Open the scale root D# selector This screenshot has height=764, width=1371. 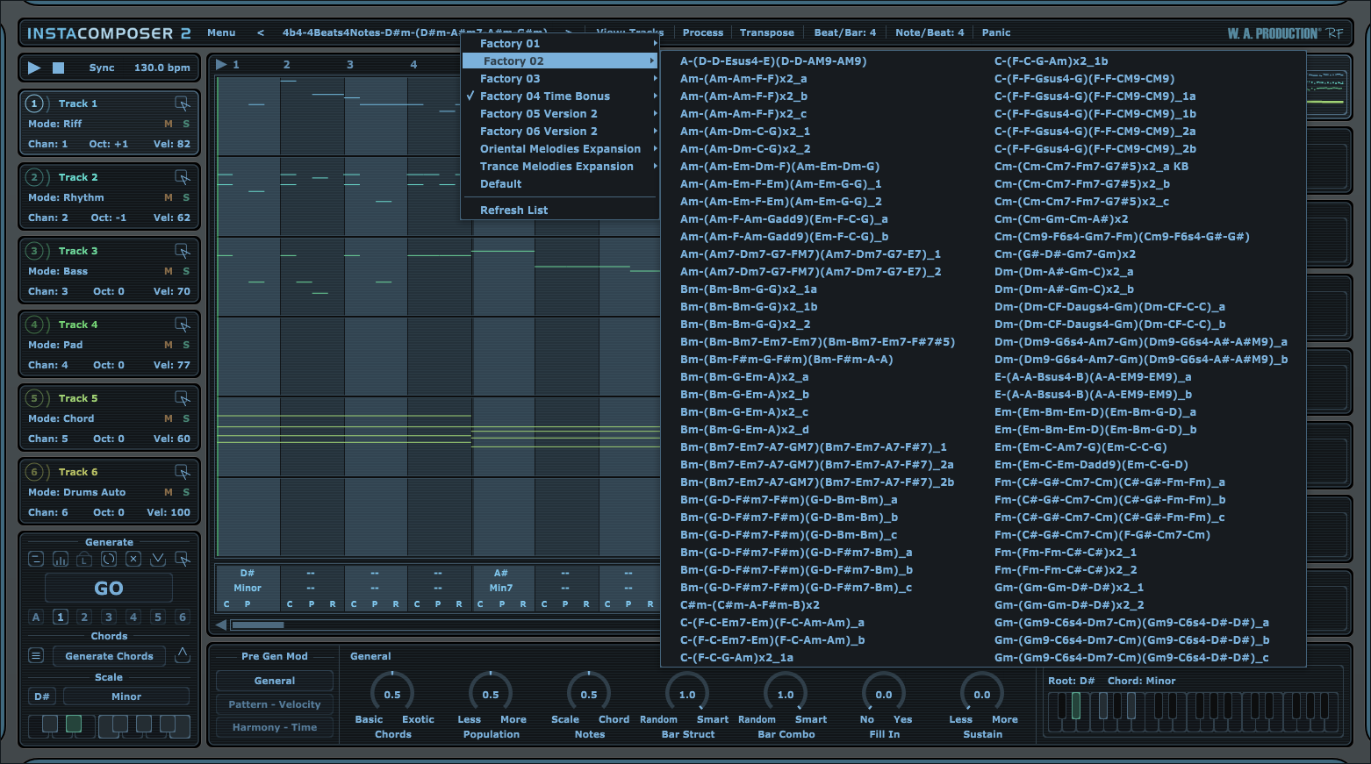tap(42, 696)
